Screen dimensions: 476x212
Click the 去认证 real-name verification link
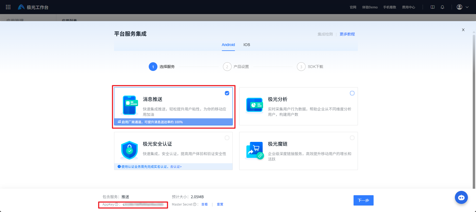click(x=176, y=167)
